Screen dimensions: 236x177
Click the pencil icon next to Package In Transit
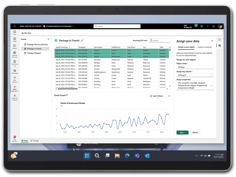82,40
